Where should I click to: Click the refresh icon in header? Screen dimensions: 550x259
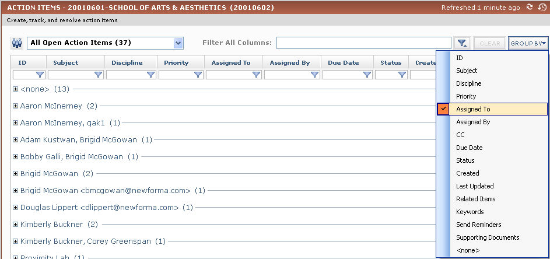(530, 8)
